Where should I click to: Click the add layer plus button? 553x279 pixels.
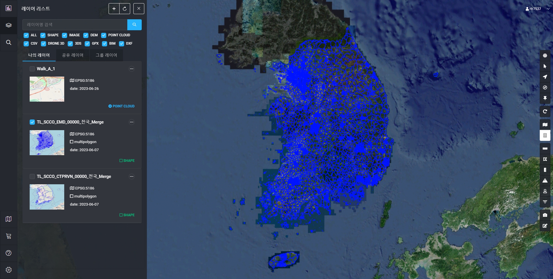click(114, 9)
